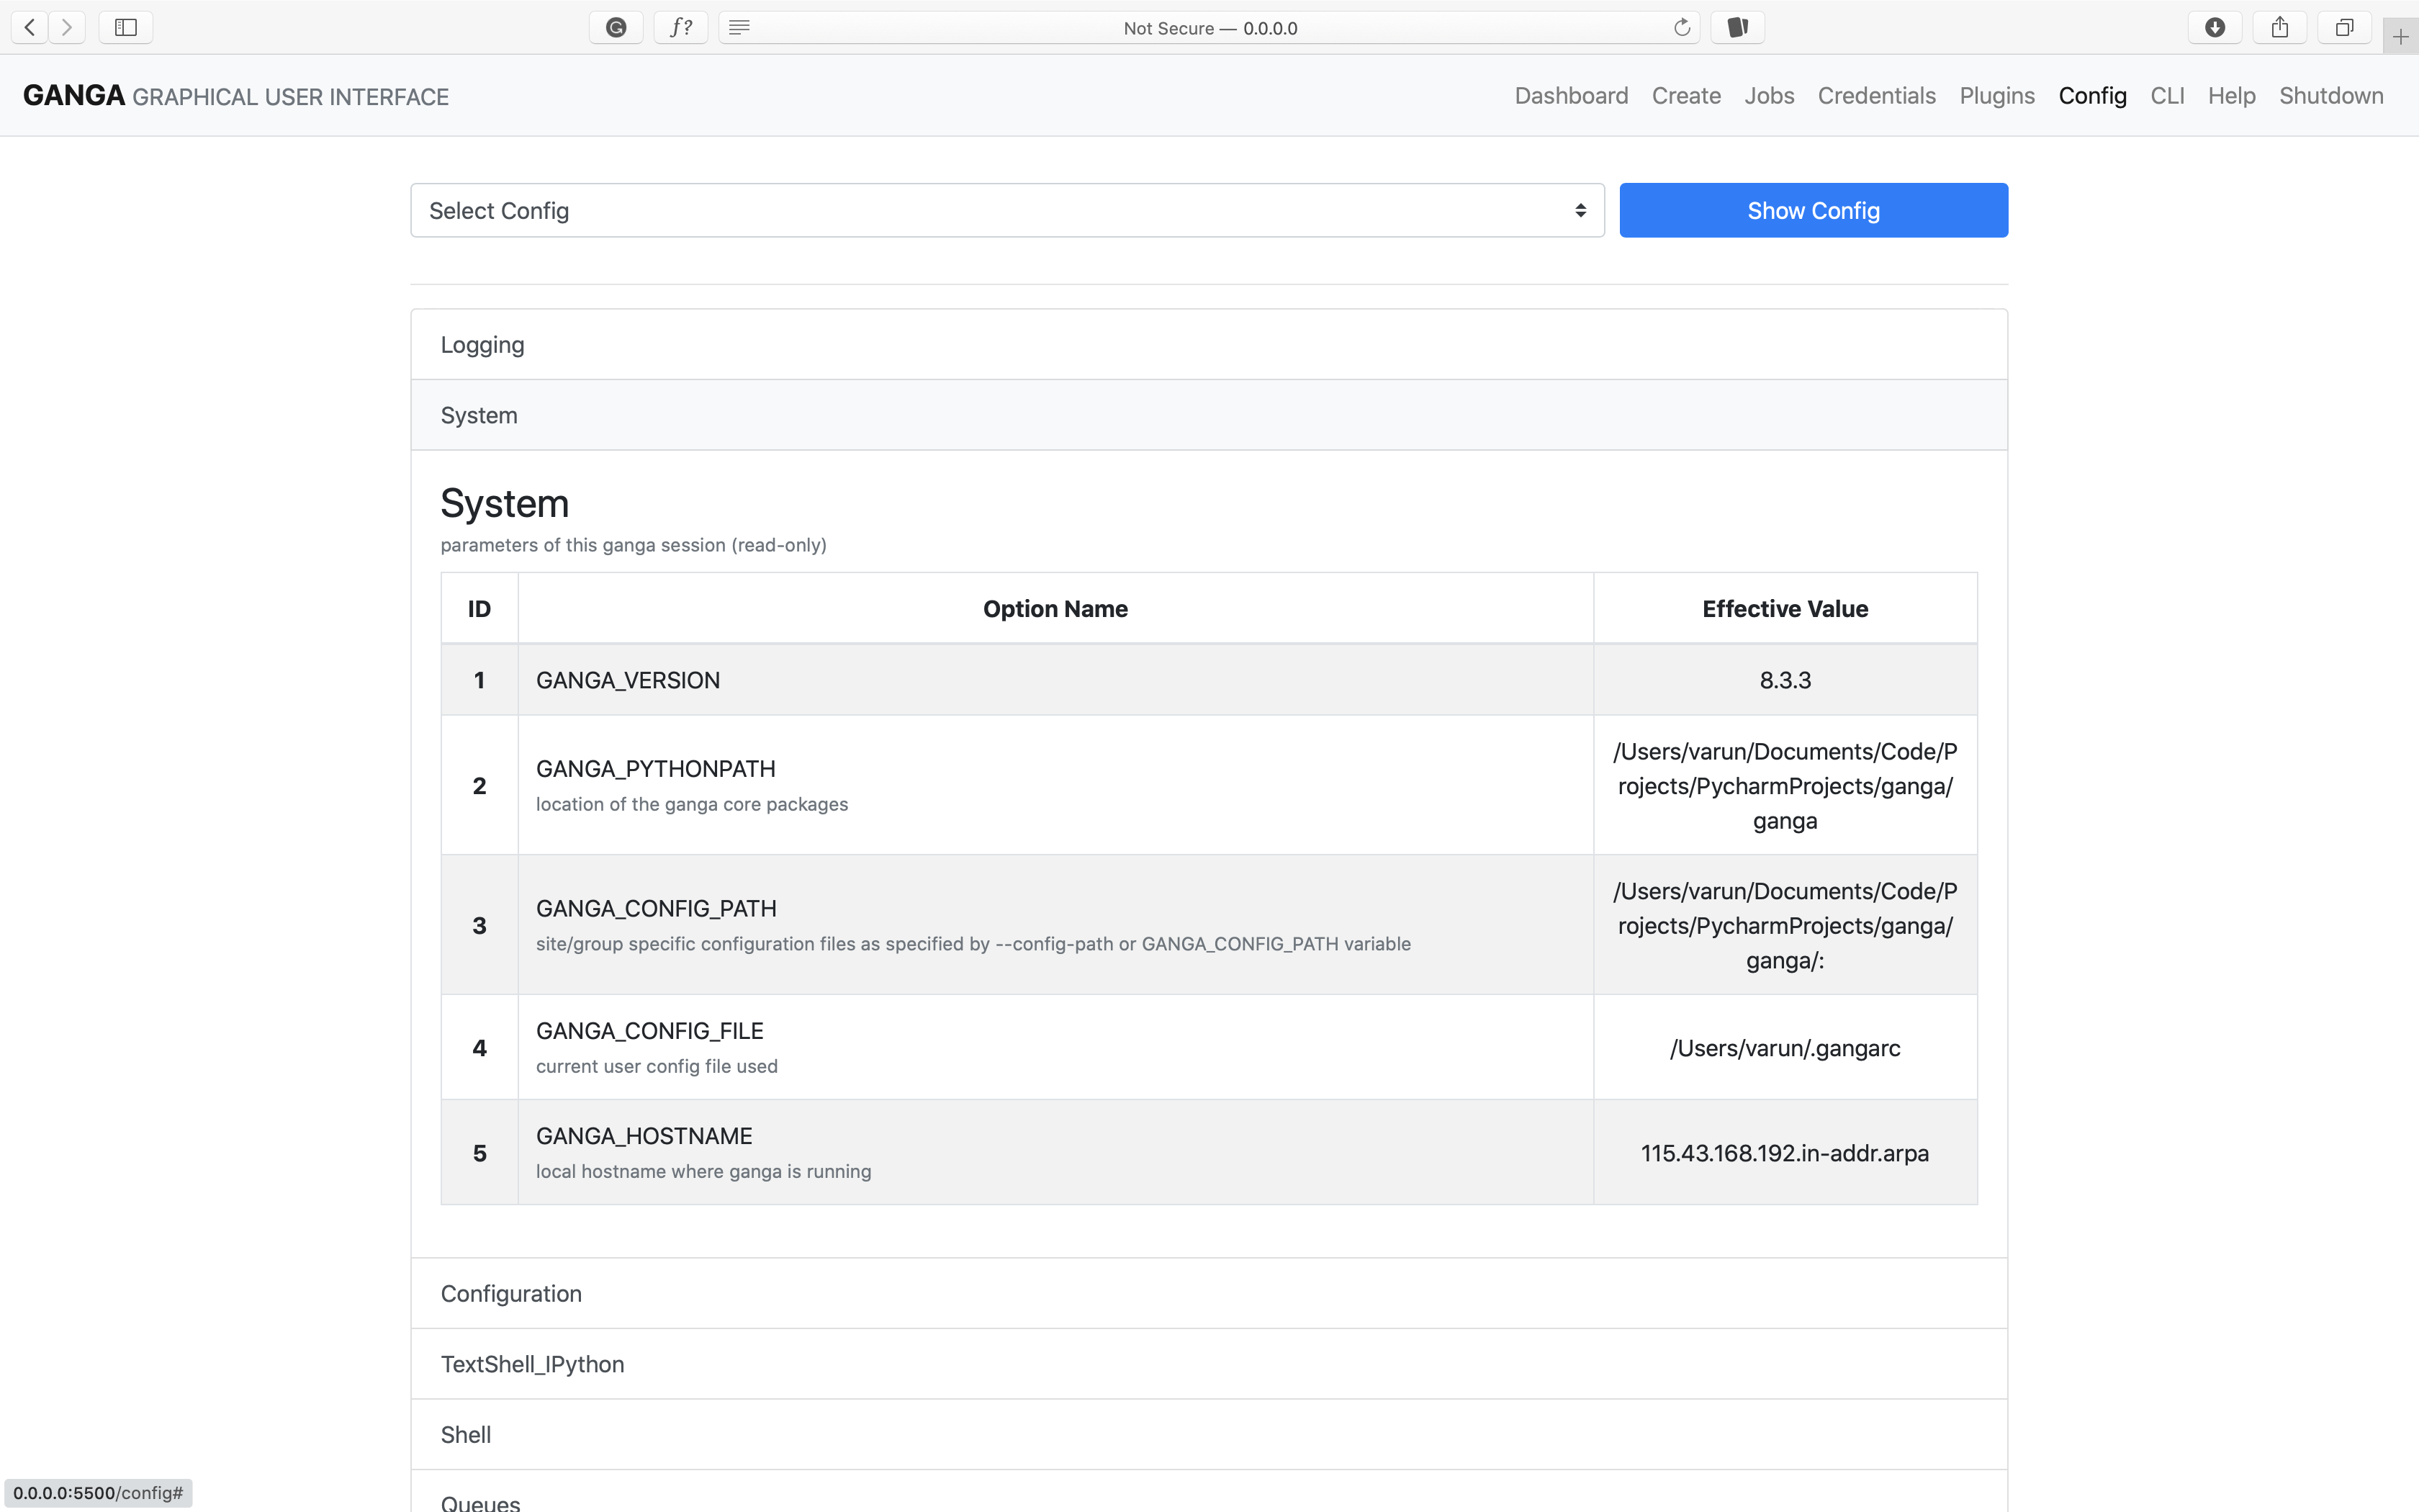The image size is (2419, 1512).
Task: Open a new tab with the plus icon
Action: (x=2402, y=36)
